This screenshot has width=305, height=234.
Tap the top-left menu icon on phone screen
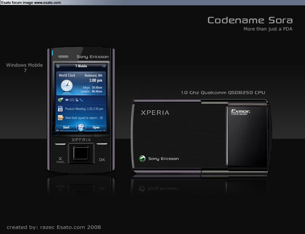pos(58,66)
